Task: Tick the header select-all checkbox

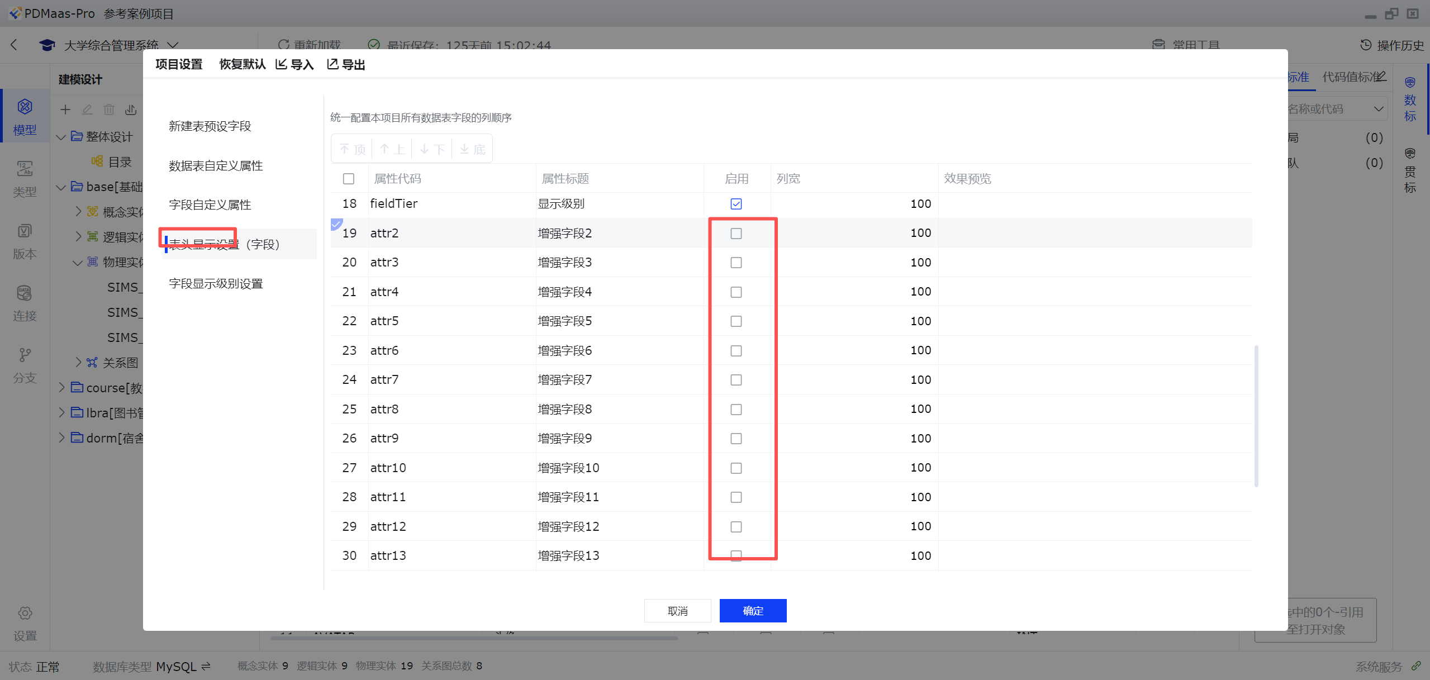Action: point(349,179)
